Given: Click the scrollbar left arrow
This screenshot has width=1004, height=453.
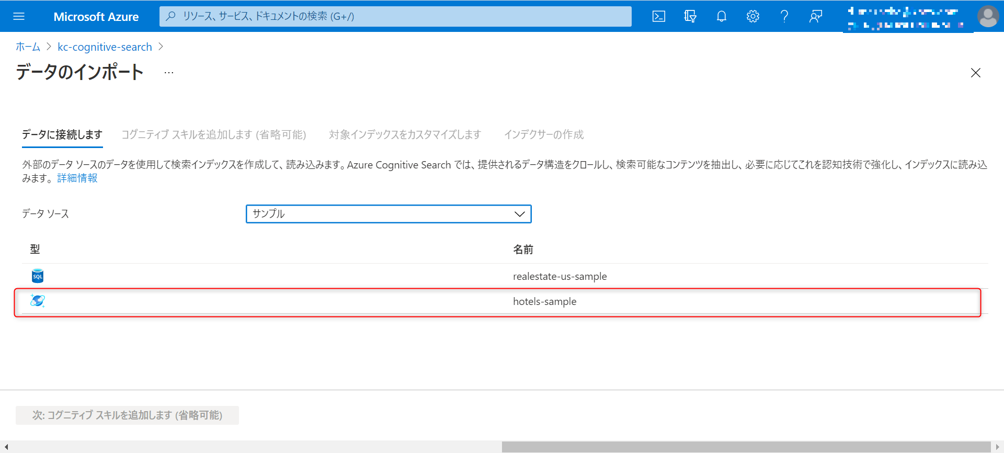Looking at the screenshot, I should click(x=6, y=447).
